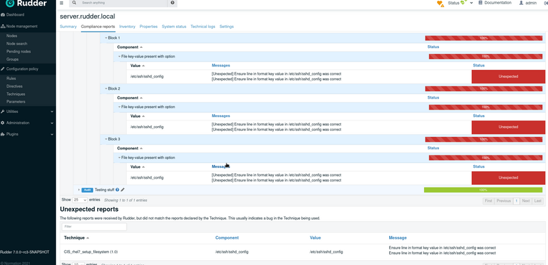Open the Technical logs tab

pos(203,27)
